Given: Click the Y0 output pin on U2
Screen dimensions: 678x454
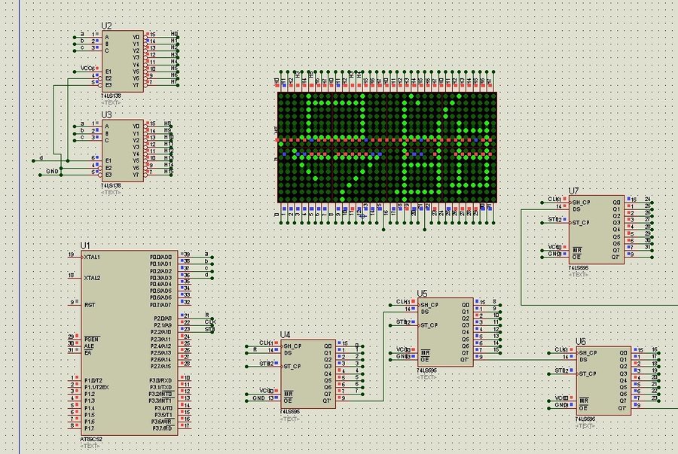Looking at the screenshot, I should click(136, 36).
